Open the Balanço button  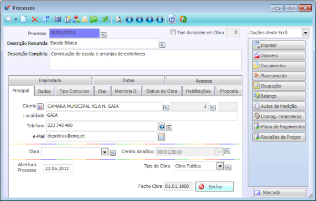279,96
